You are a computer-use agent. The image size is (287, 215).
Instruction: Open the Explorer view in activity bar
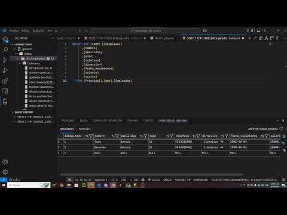pos(5,39)
